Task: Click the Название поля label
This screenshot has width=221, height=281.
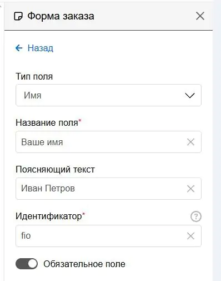Action: (47, 122)
